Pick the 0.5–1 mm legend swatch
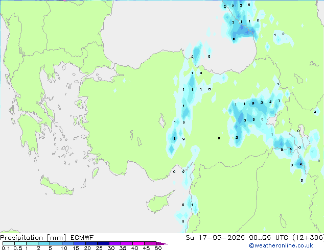The height and width of the screenshot is (250, 324). pos(20,243)
